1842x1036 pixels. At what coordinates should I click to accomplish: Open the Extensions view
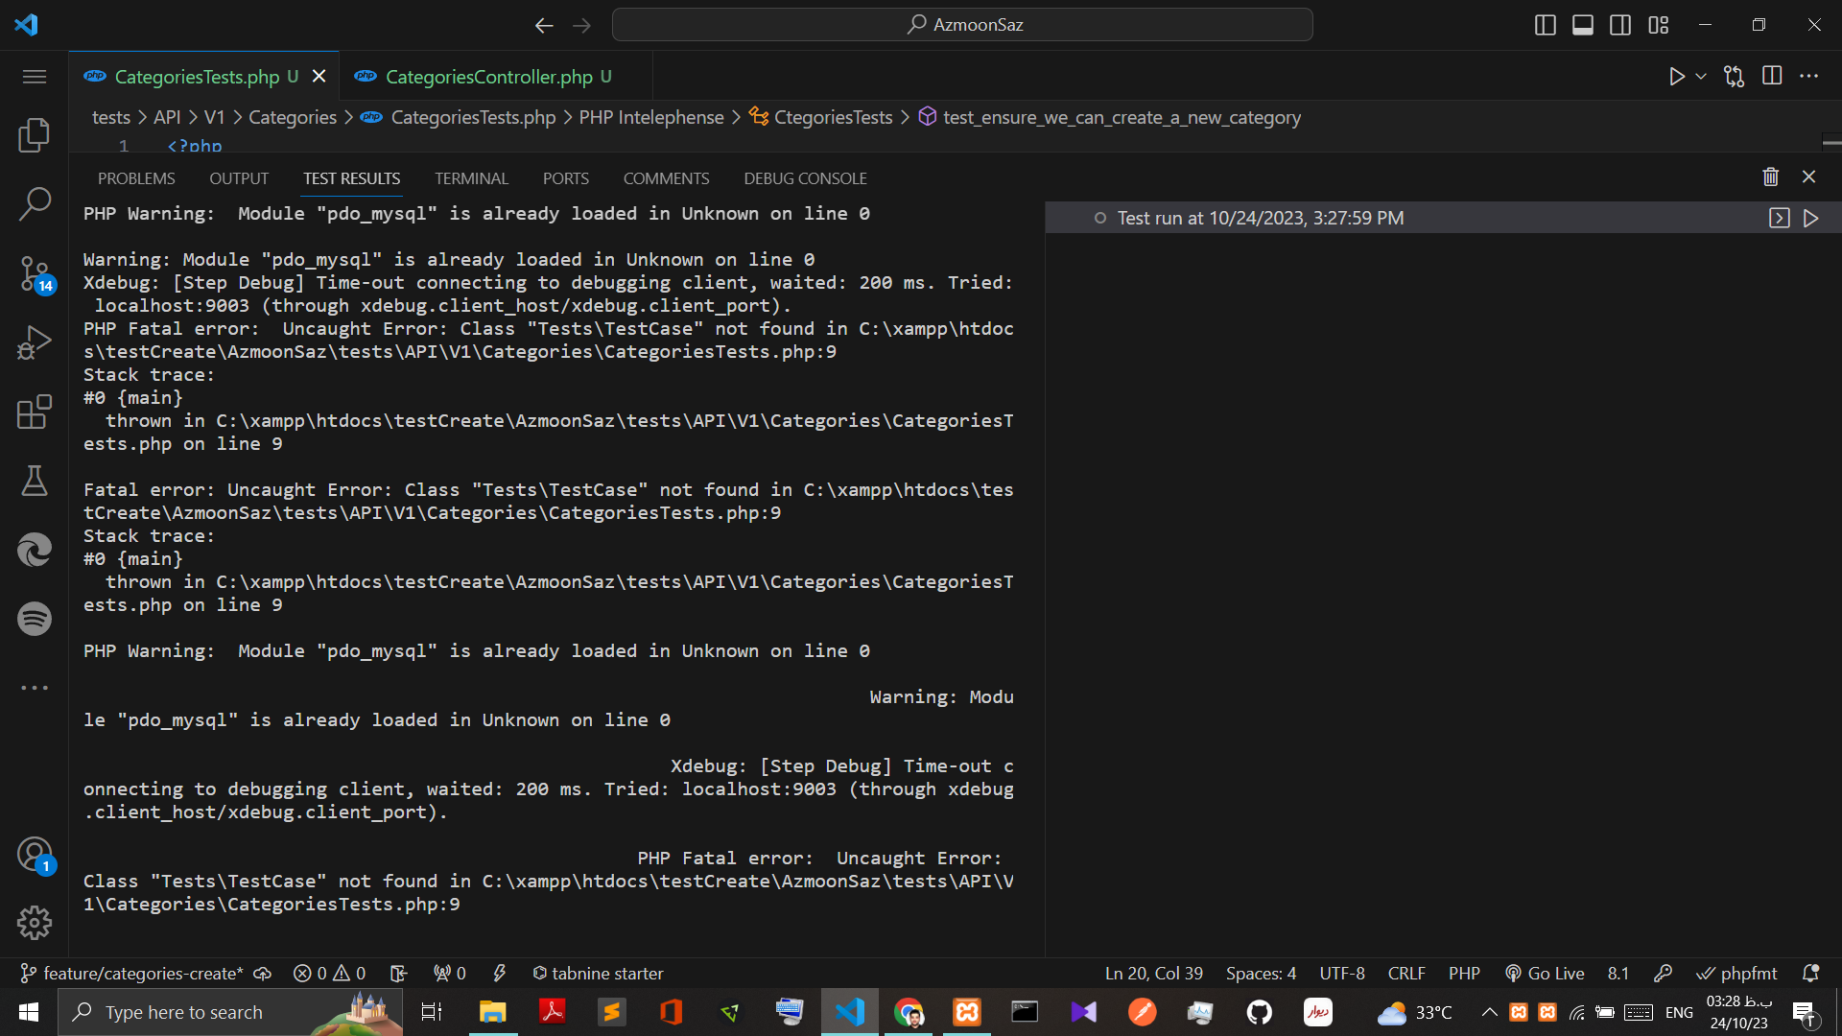[x=35, y=412]
